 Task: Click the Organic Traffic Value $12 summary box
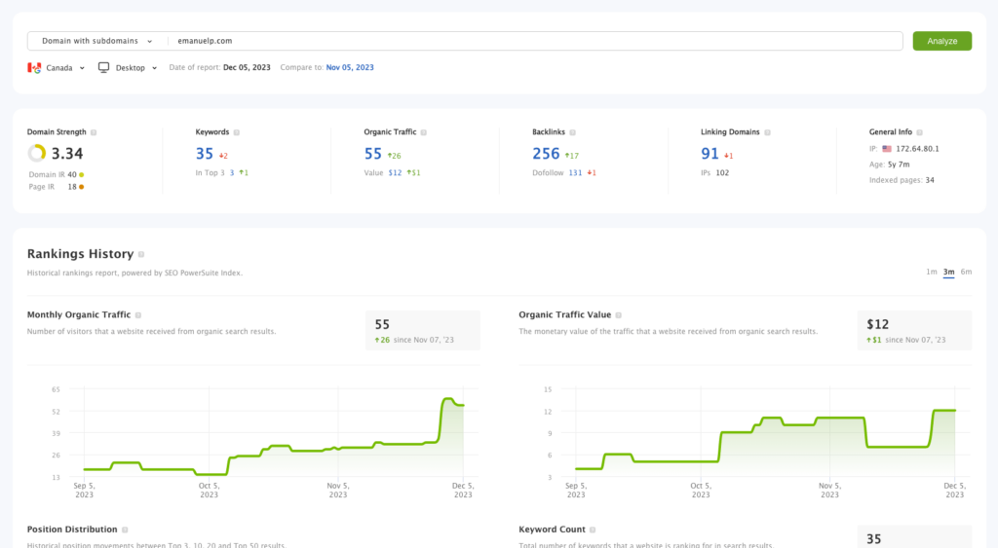coord(914,330)
